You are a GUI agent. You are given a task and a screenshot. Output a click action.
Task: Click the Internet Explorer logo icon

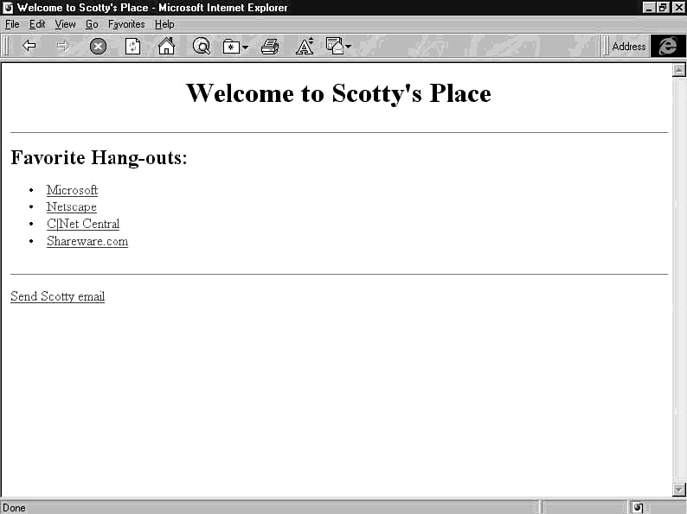(x=667, y=47)
